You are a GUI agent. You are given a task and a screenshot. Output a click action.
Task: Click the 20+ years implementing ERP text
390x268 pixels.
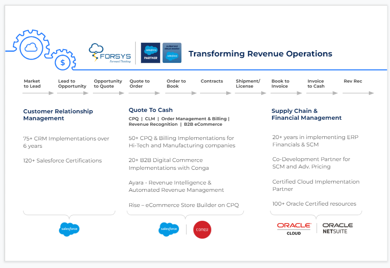coord(315,141)
